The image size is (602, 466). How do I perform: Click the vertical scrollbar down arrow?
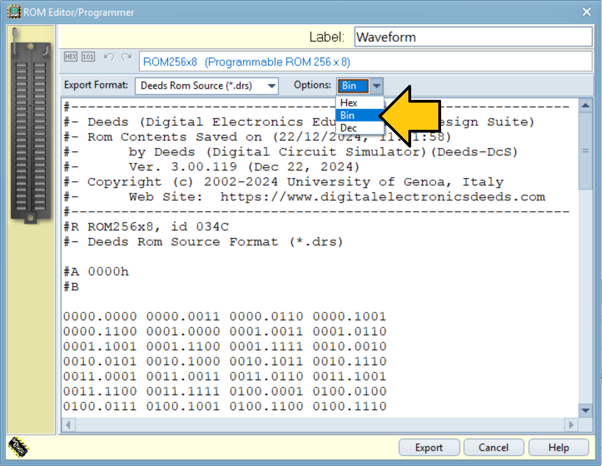585,411
